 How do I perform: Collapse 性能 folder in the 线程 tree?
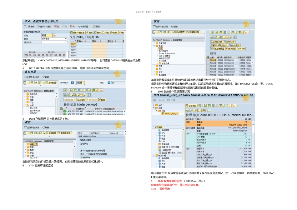[154, 46]
